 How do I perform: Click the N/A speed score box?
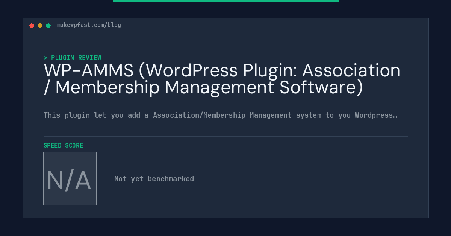point(70,178)
